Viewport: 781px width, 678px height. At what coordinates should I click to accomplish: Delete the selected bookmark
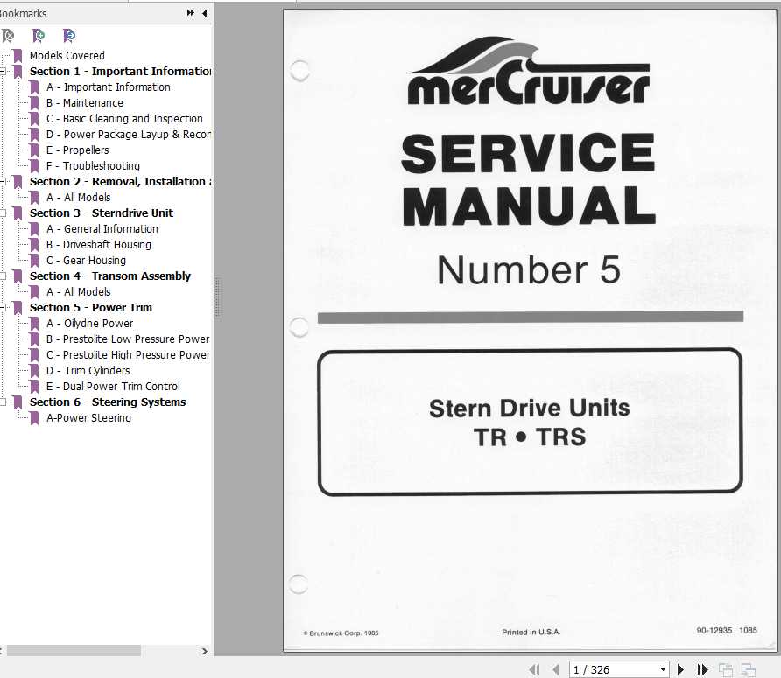pyautogui.click(x=9, y=35)
